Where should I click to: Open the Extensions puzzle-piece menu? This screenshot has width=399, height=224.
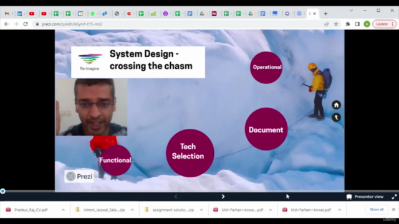pyautogui.click(x=348, y=24)
